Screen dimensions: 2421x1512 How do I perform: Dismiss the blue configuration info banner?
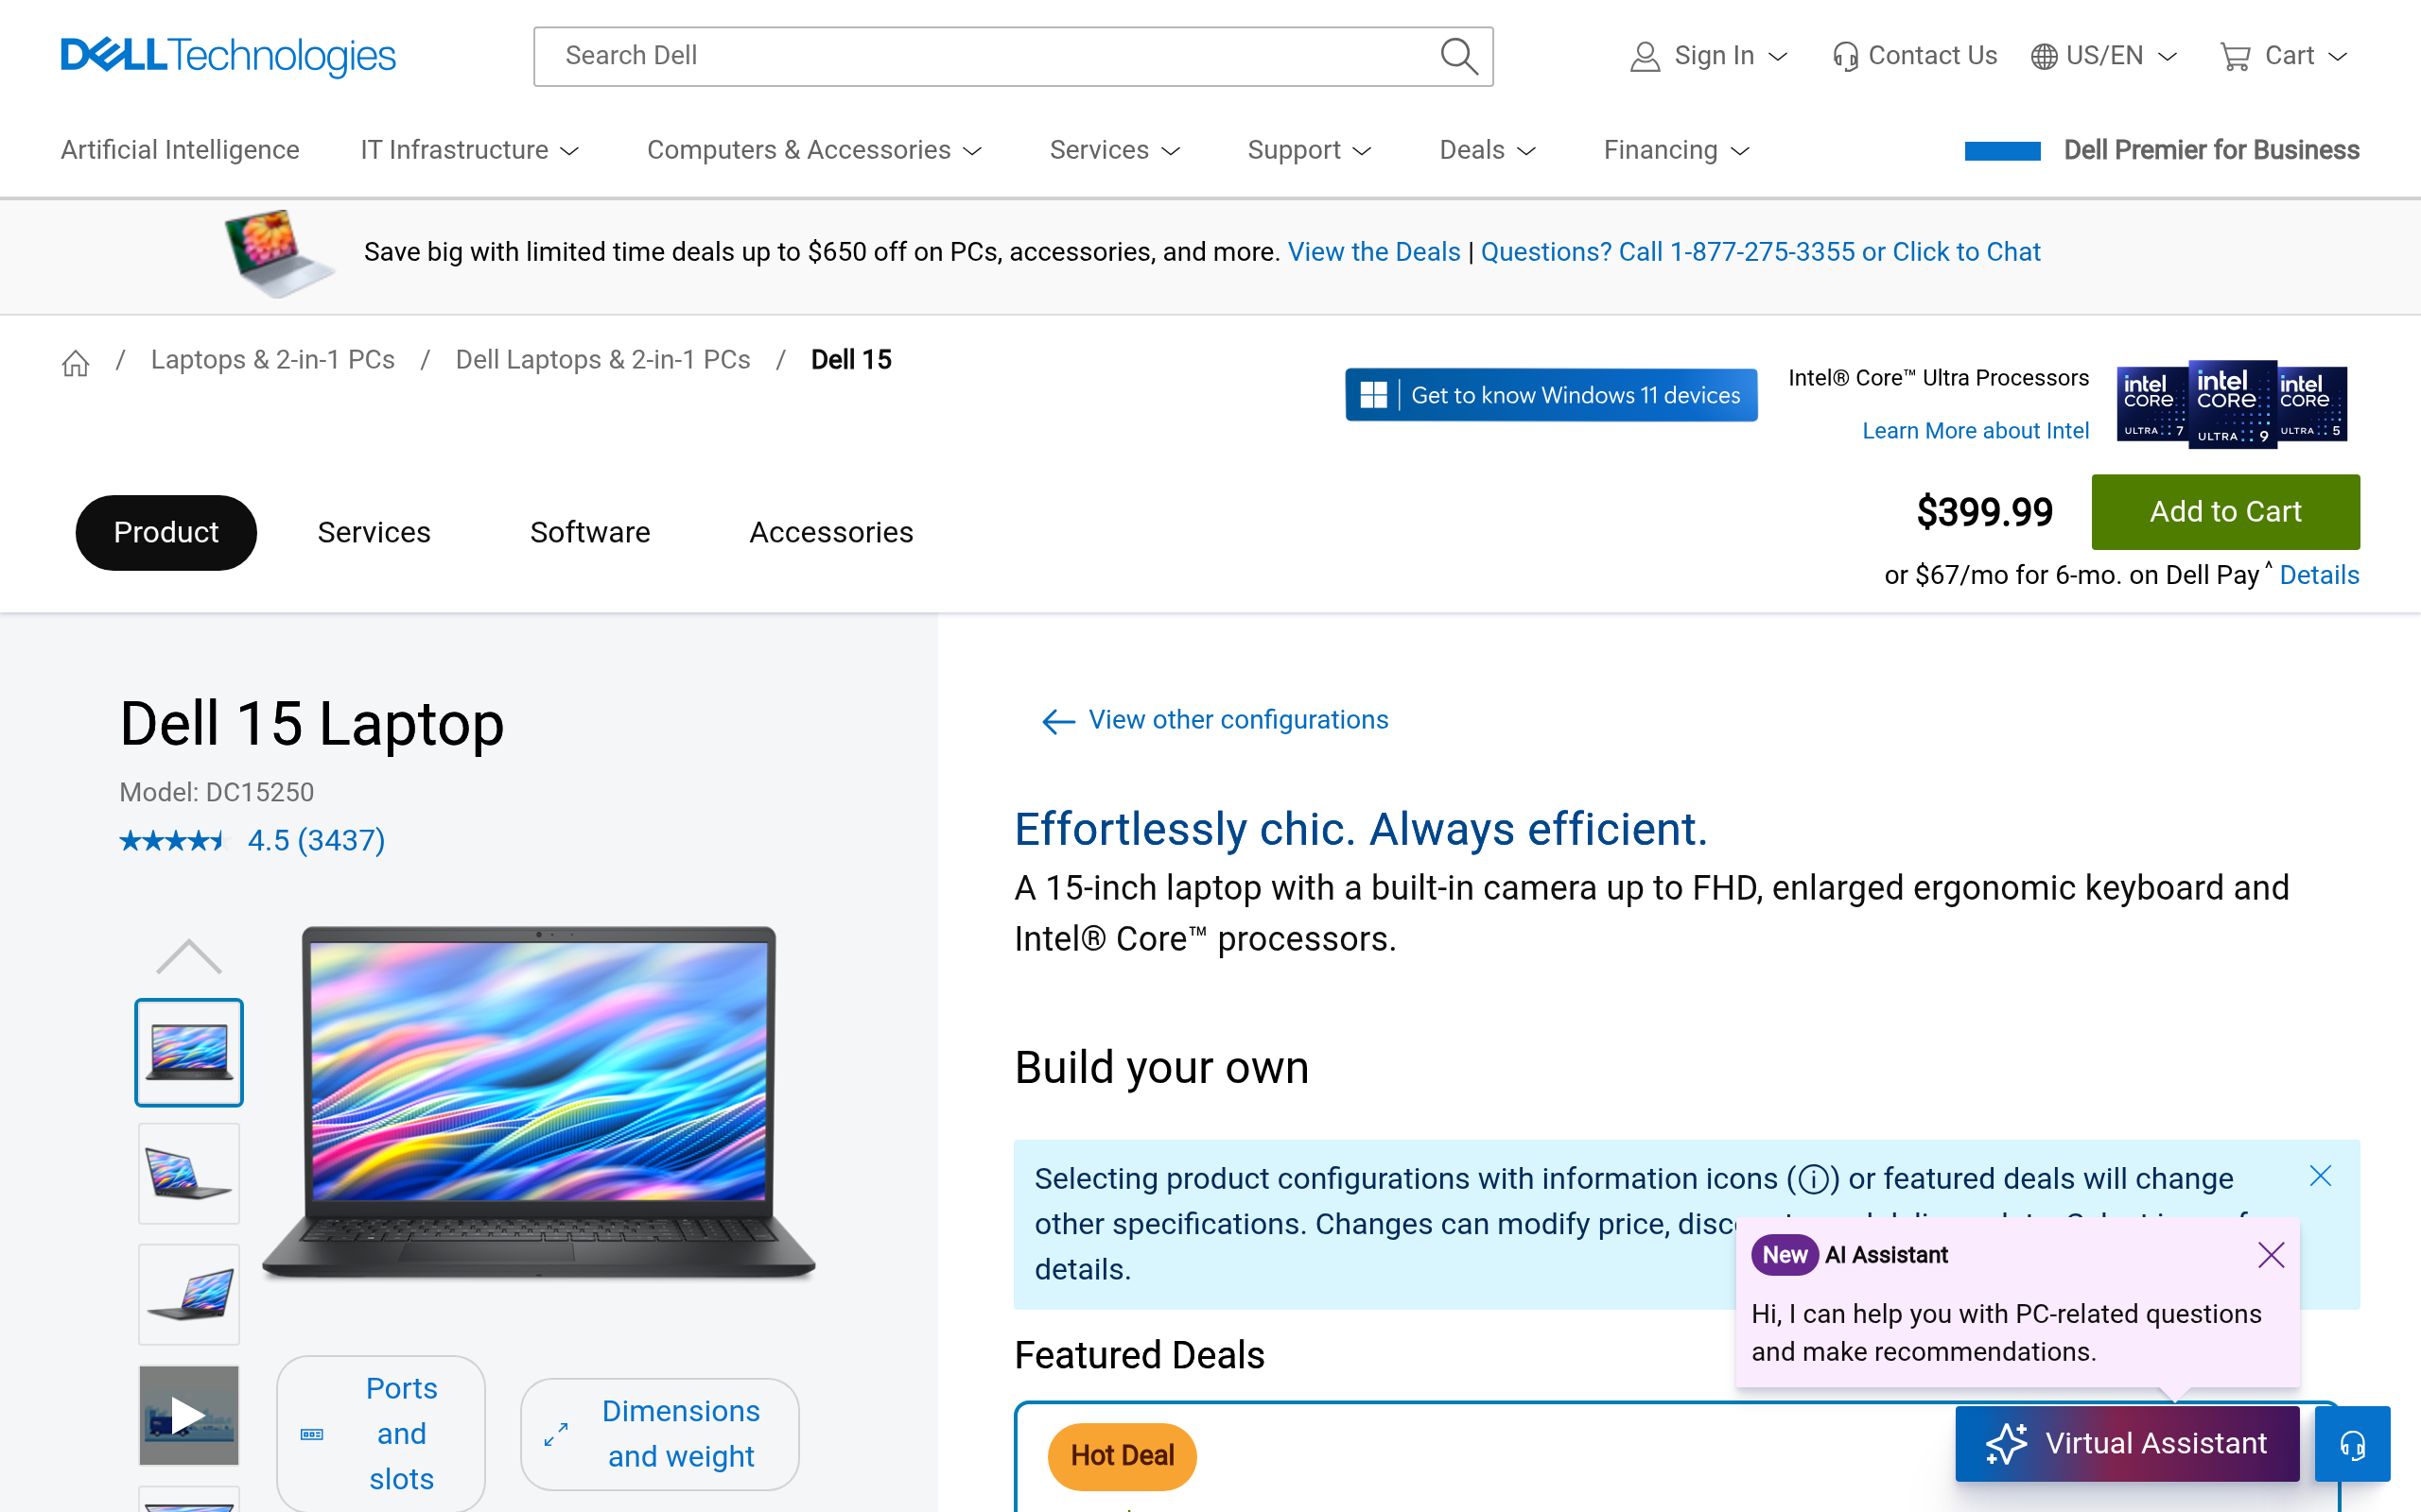[2320, 1176]
